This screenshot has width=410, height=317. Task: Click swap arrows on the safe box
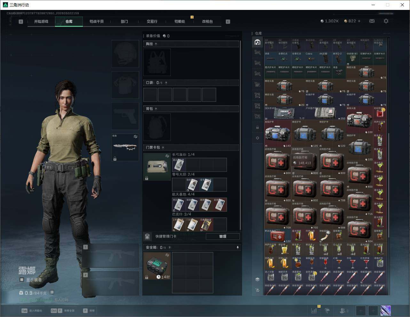(x=167, y=255)
